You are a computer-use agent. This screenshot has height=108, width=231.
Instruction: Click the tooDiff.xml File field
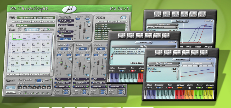point(36,26)
